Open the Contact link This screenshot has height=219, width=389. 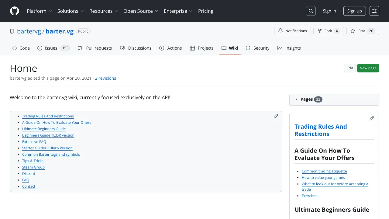point(29,186)
